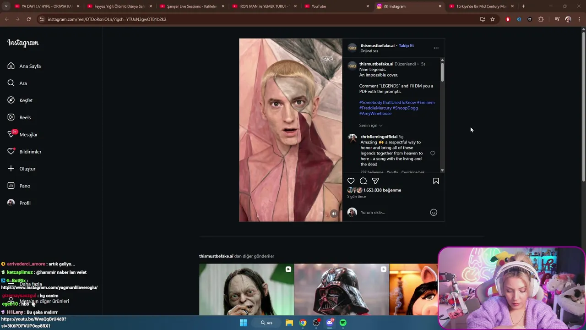Save the reel with bookmark icon
Image resolution: width=586 pixels, height=330 pixels.
436,181
